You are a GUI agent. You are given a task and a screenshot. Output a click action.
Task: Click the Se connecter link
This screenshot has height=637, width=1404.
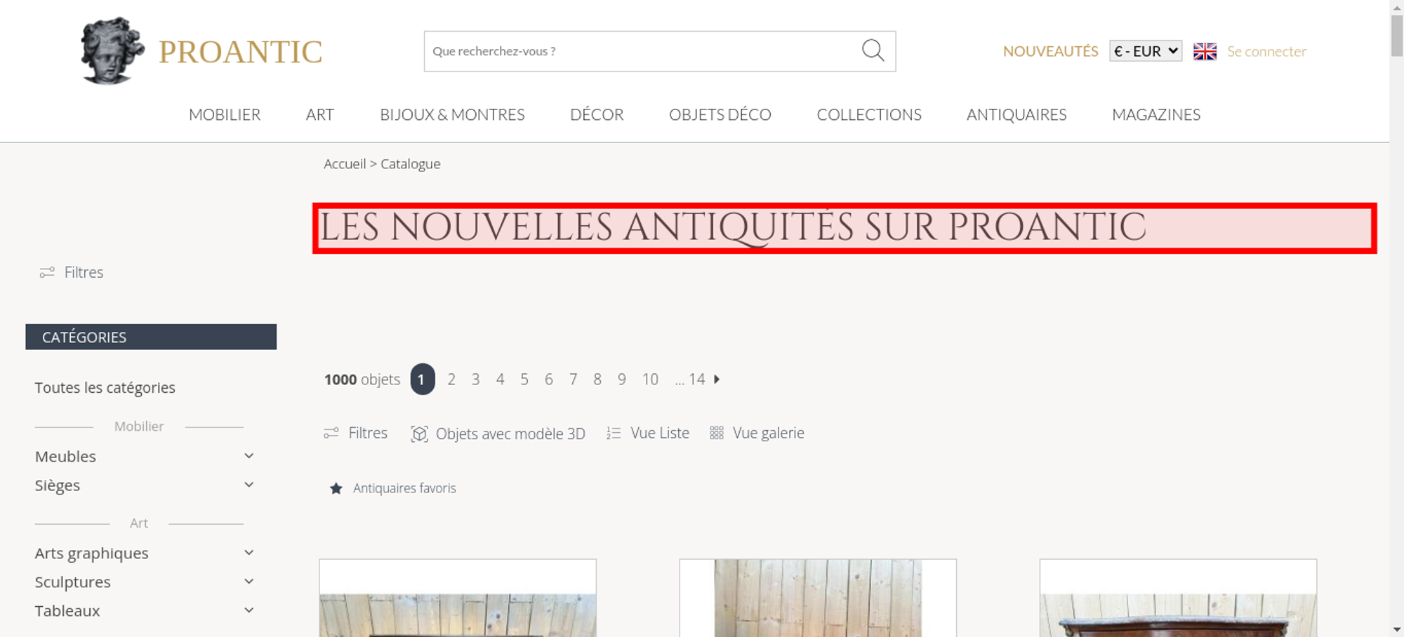pyautogui.click(x=1266, y=51)
